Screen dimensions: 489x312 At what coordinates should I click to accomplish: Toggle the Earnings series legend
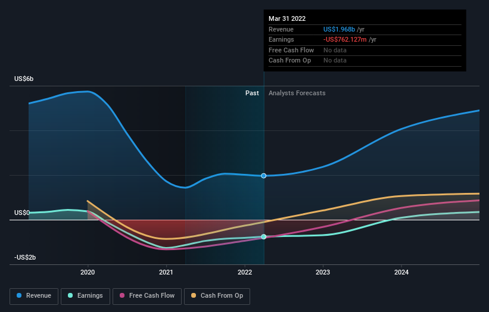(x=85, y=296)
